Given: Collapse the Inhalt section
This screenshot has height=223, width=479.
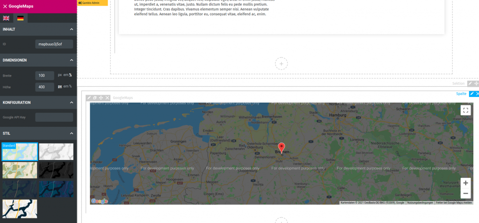Looking at the screenshot, I should click(71, 29).
